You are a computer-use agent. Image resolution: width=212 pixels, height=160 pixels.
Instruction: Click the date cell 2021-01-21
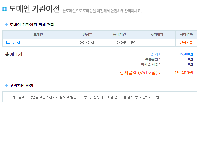87,43
